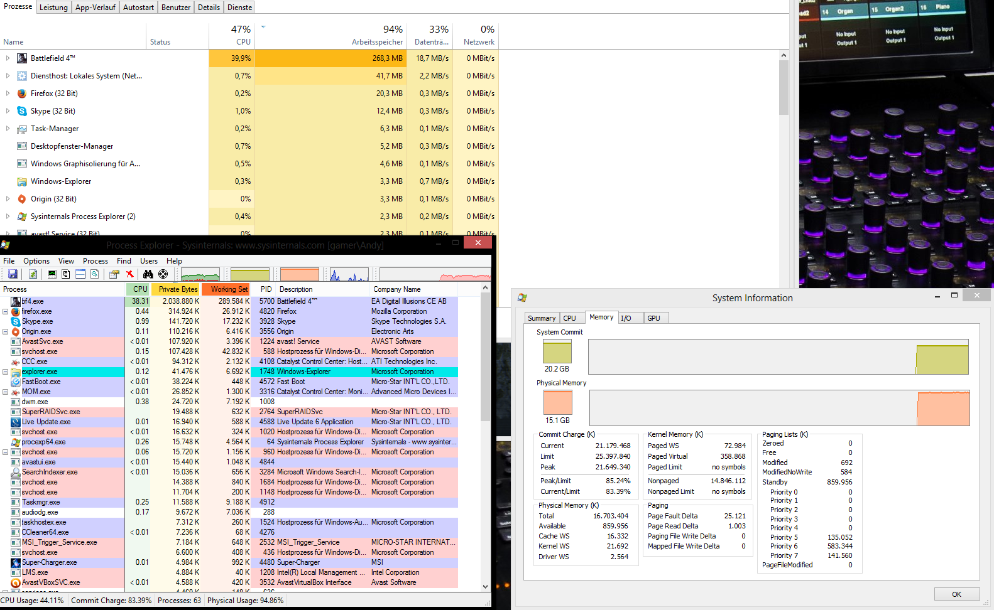Click the Windows-Explorer folder icon in Task Manager
The width and height of the screenshot is (994, 610).
pyautogui.click(x=22, y=181)
